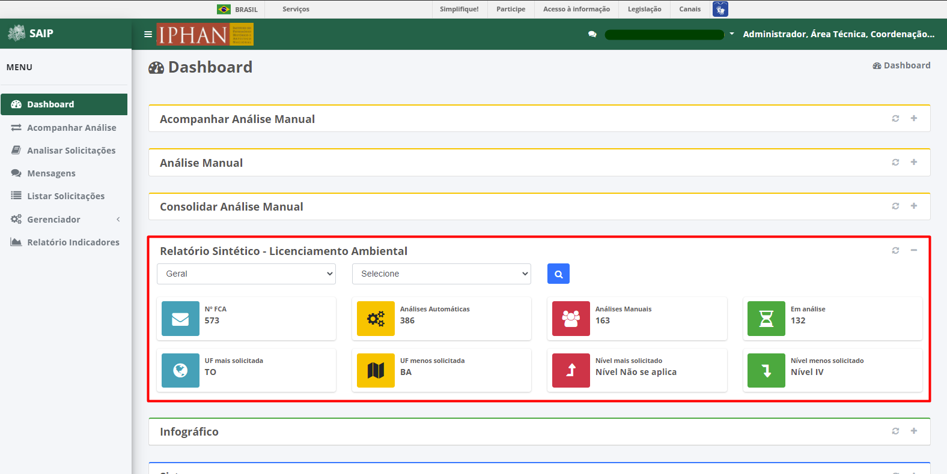The width and height of the screenshot is (947, 474).
Task: Open the Participe link
Action: click(511, 9)
